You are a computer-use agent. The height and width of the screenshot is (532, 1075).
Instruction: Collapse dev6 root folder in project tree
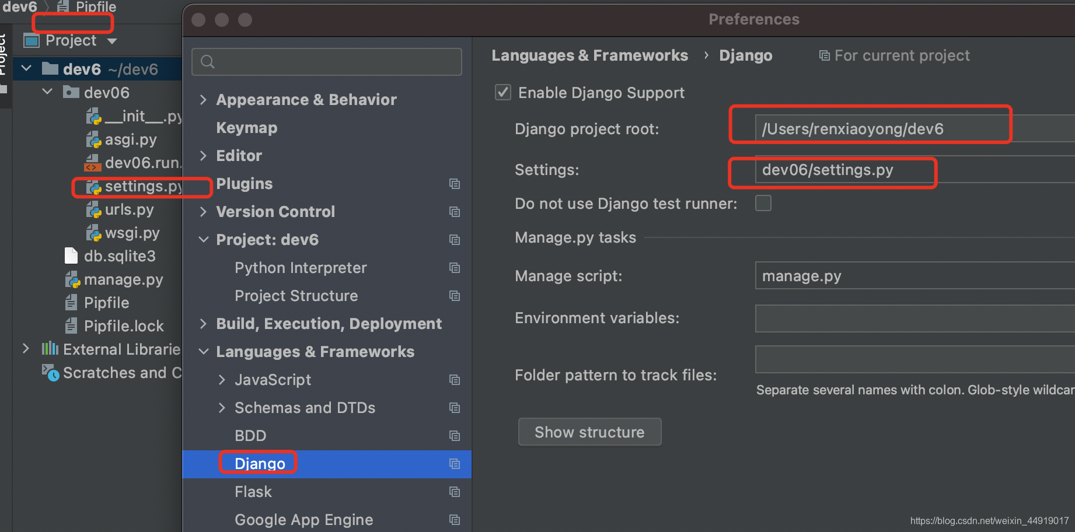26,69
